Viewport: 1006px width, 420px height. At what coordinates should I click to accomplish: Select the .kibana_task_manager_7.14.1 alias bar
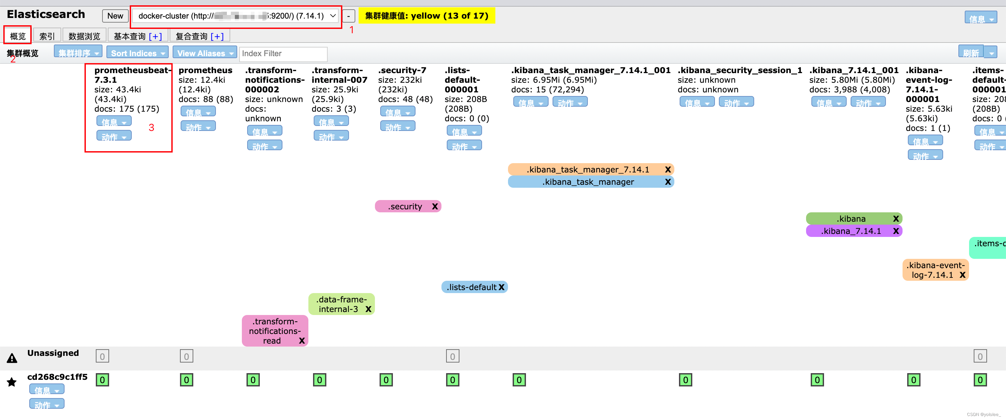coord(590,170)
